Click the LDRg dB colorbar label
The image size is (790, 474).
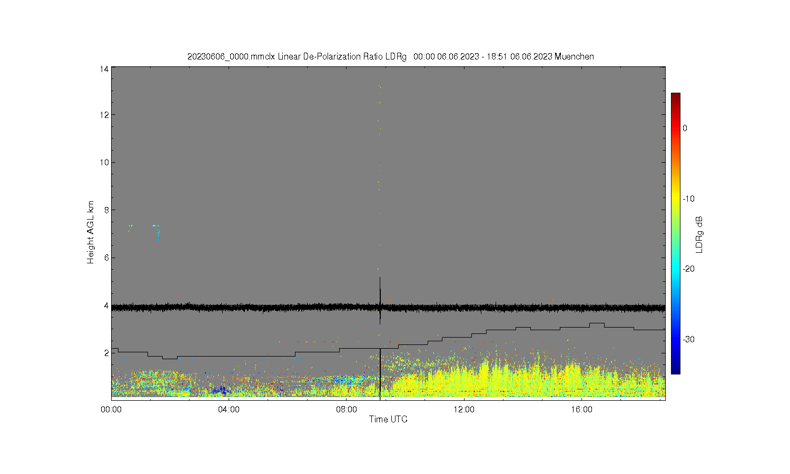click(x=699, y=235)
